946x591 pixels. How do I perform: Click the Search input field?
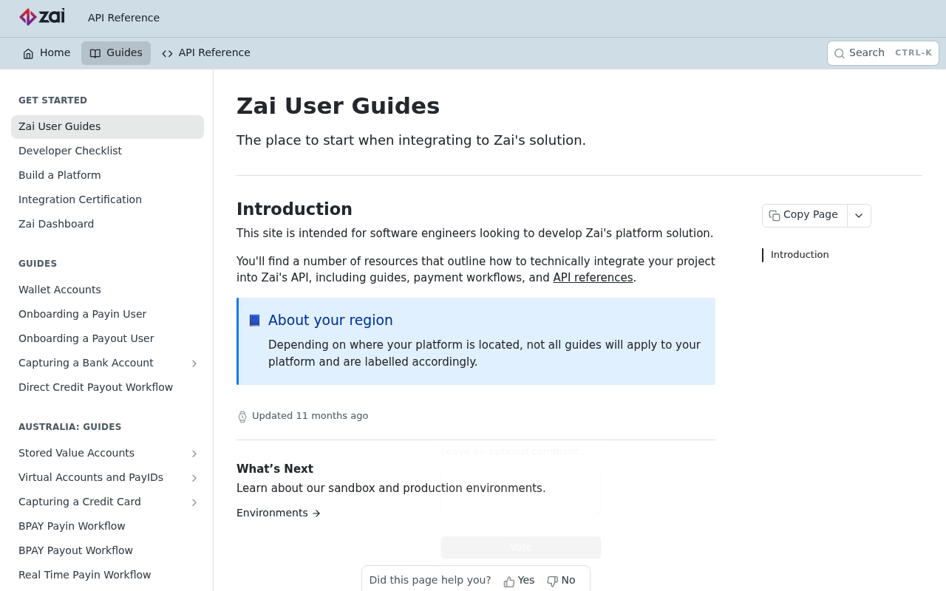click(x=883, y=53)
